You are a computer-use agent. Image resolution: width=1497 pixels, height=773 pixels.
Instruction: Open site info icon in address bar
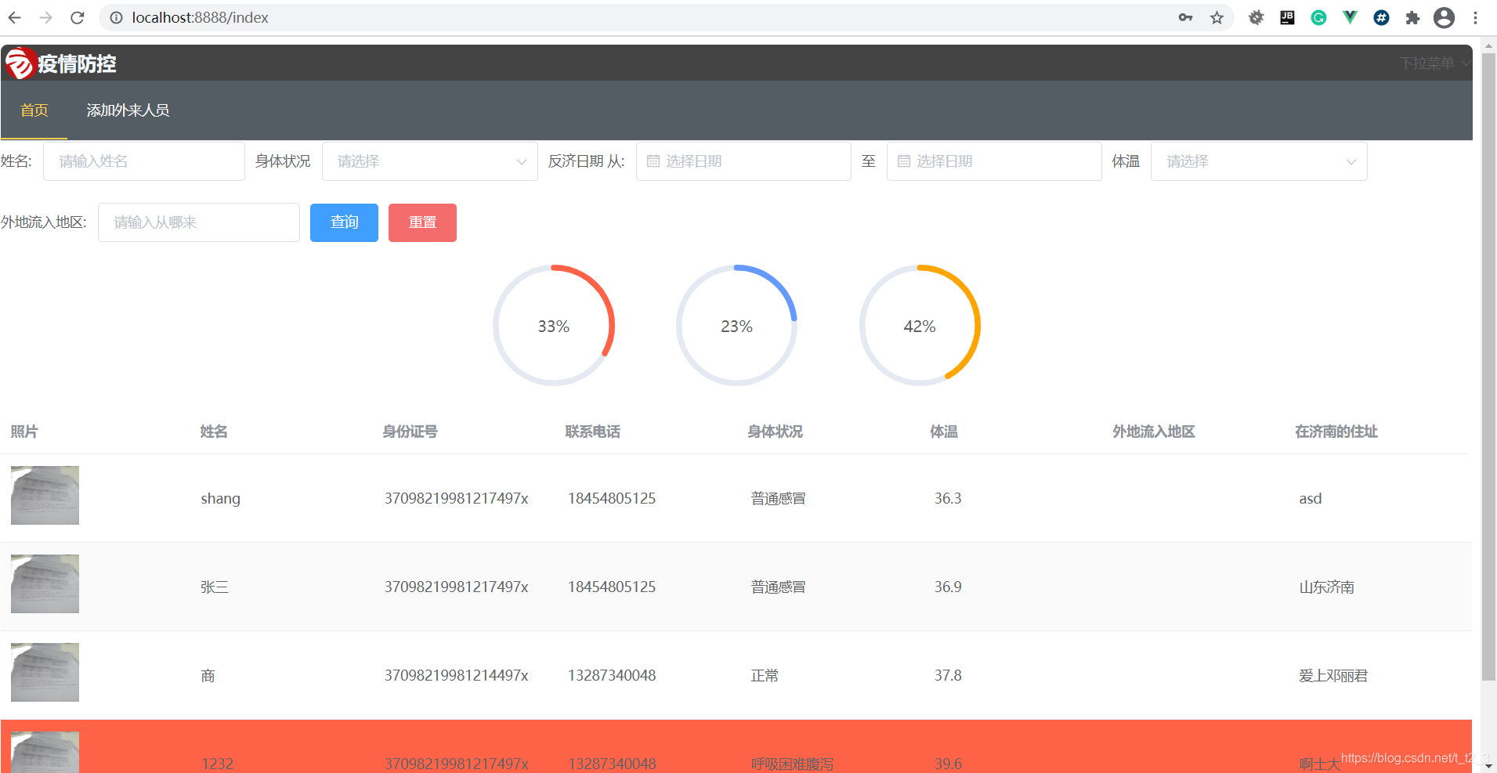click(x=116, y=17)
